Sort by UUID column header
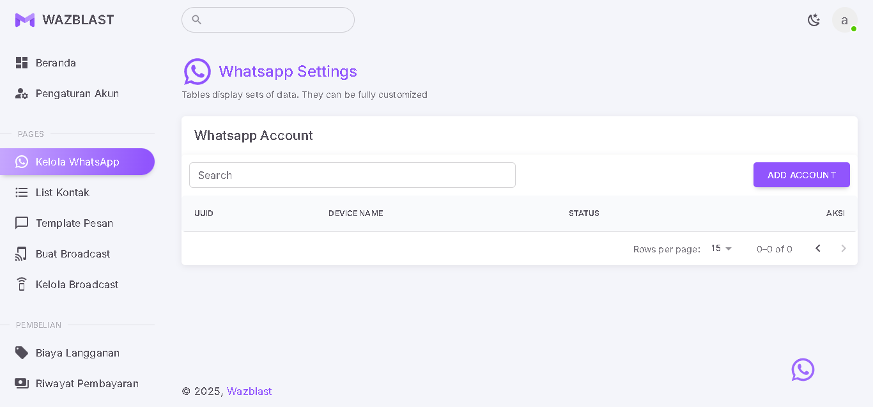 click(x=204, y=213)
